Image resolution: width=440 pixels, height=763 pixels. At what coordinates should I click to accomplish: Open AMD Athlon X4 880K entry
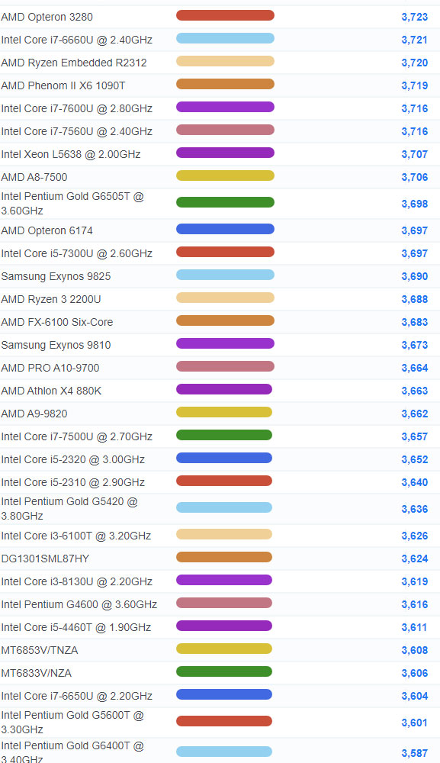point(51,391)
